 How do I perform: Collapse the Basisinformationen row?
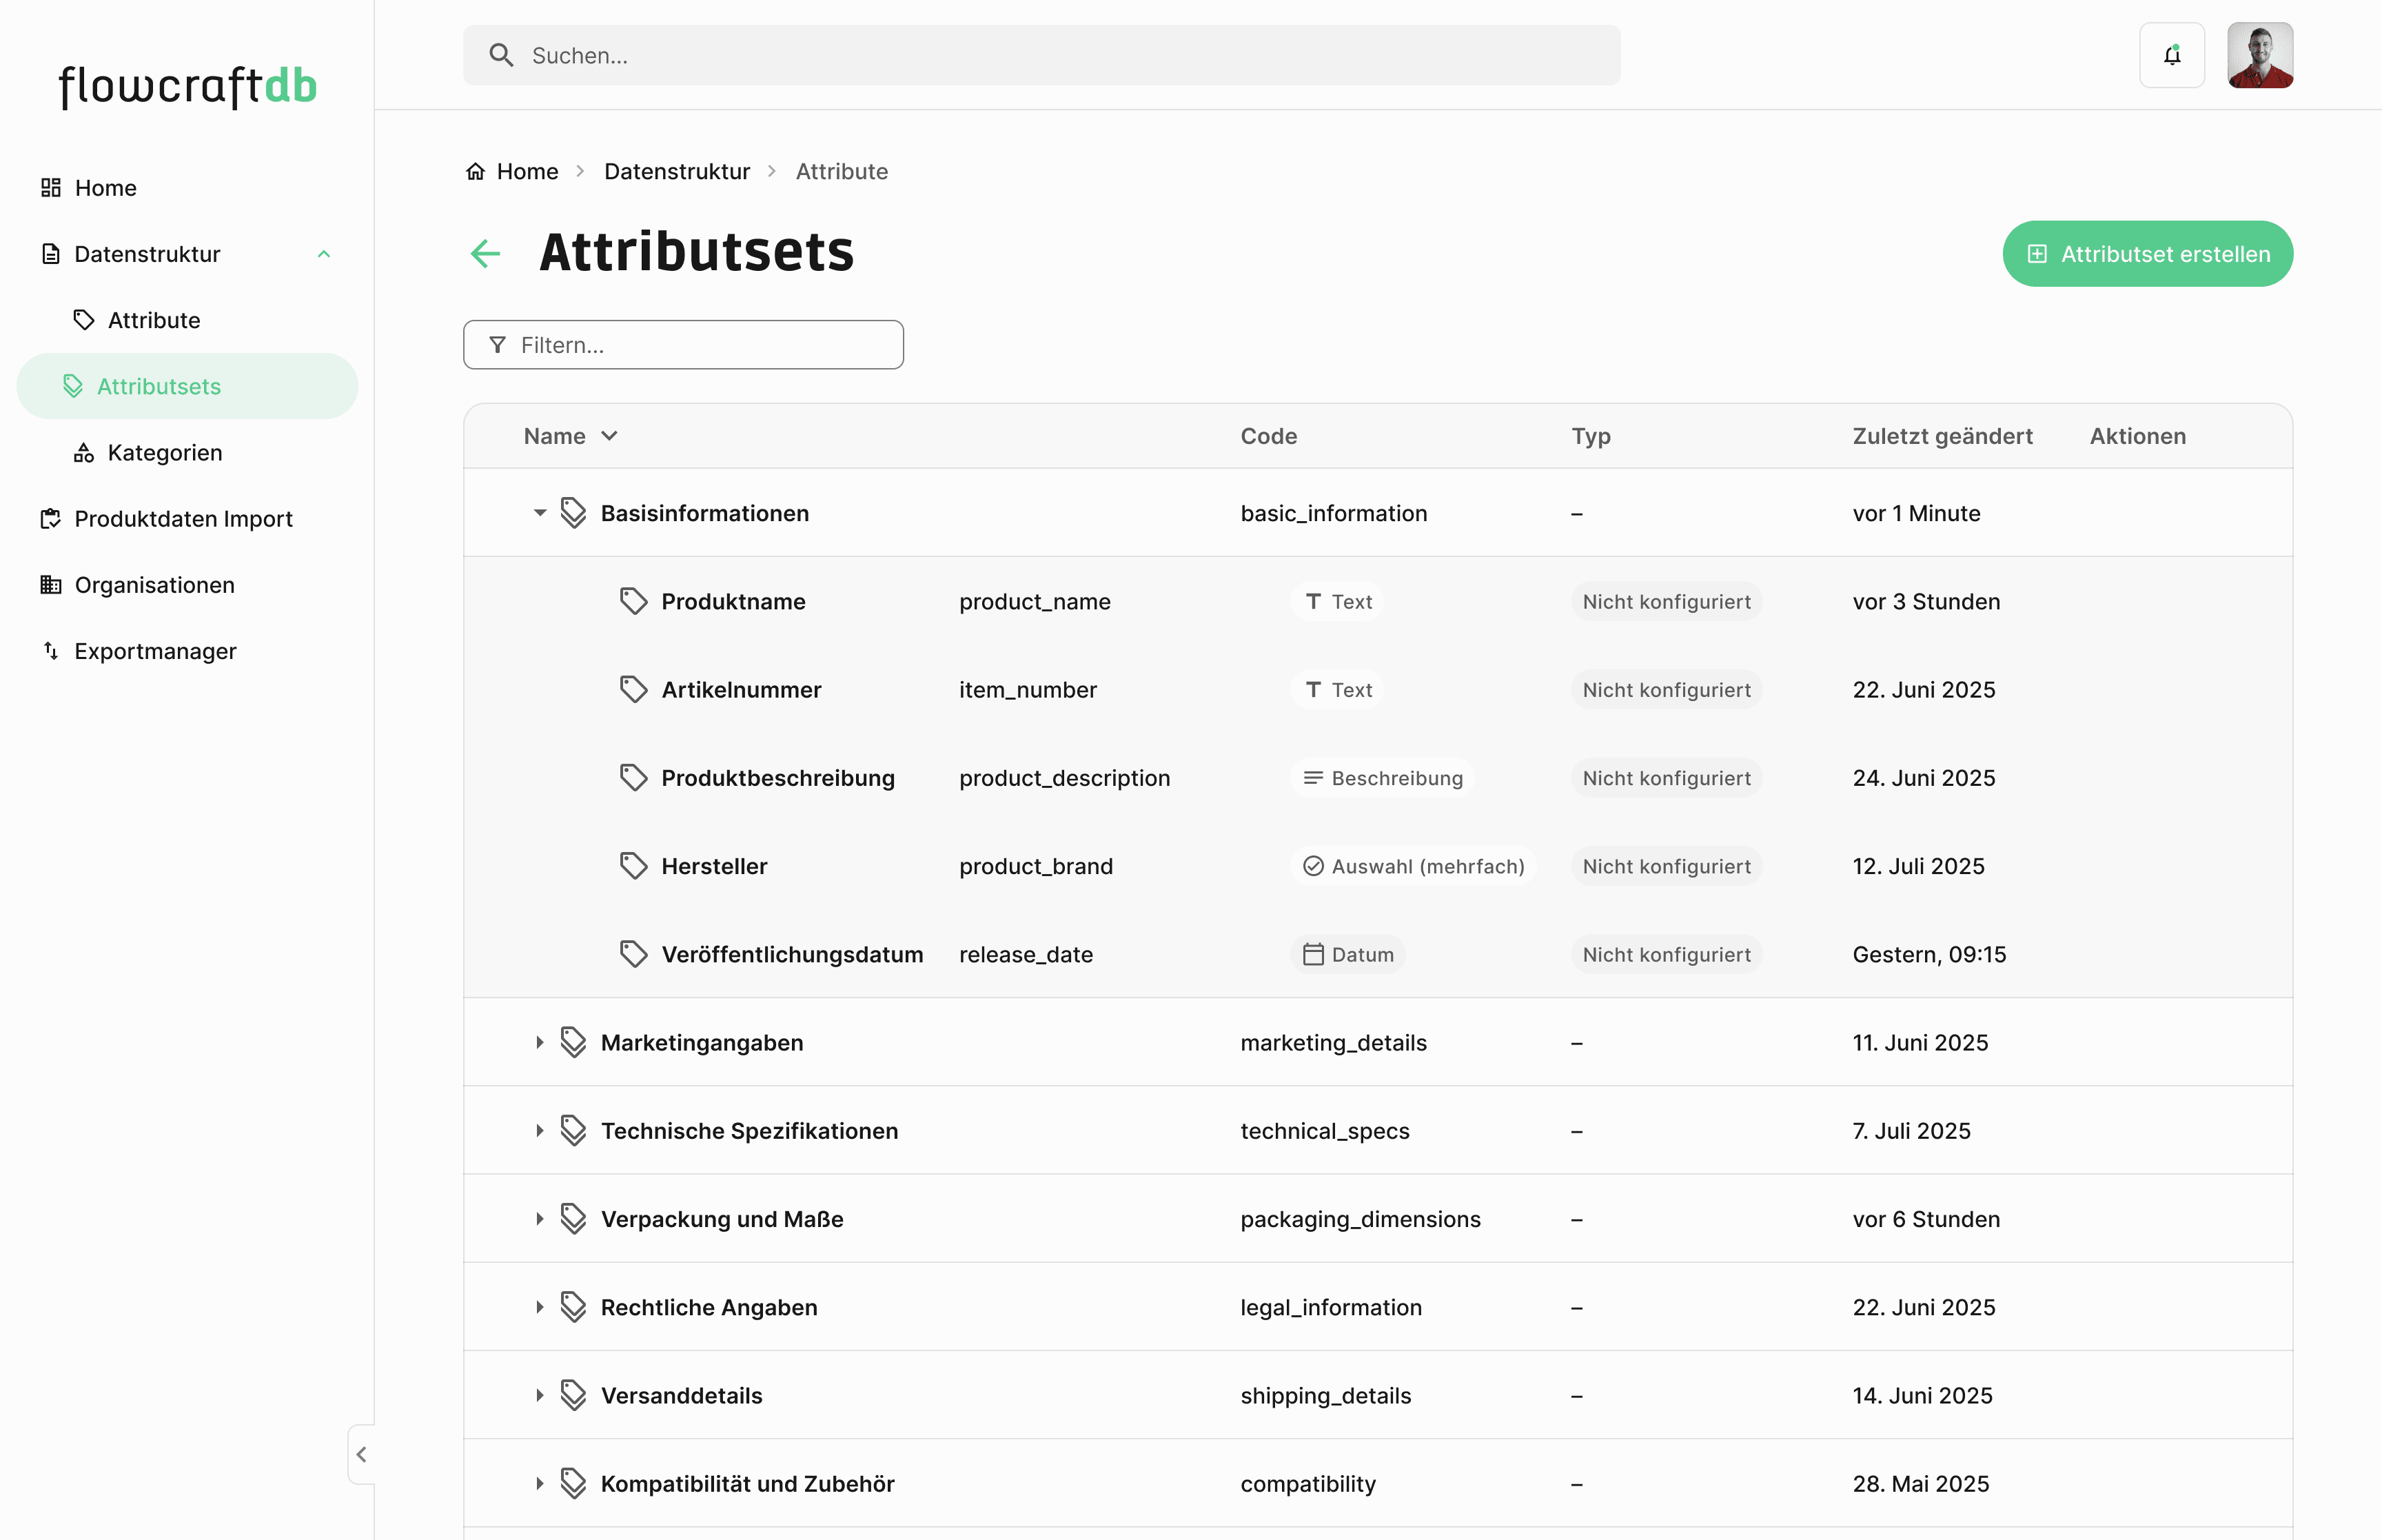540,513
